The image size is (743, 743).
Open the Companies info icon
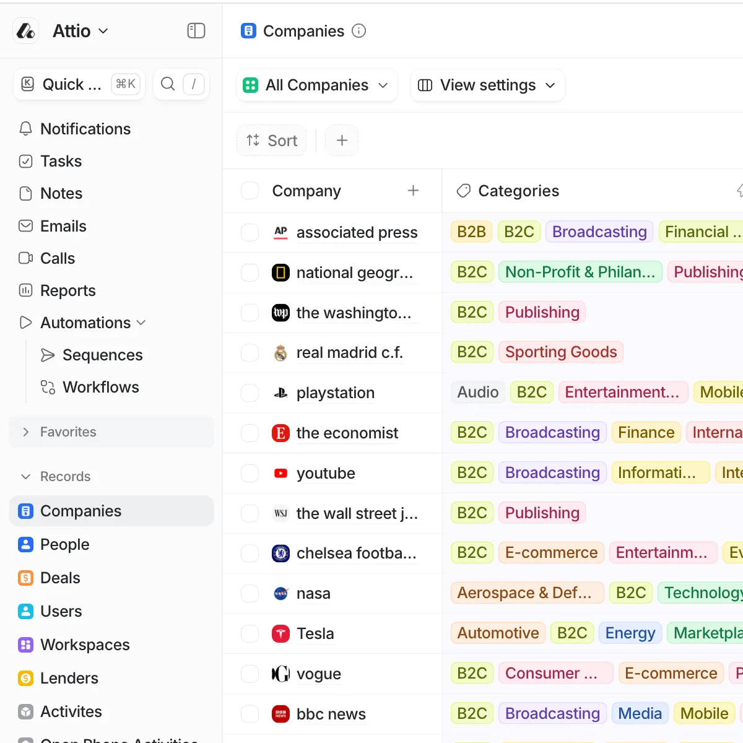pyautogui.click(x=359, y=31)
